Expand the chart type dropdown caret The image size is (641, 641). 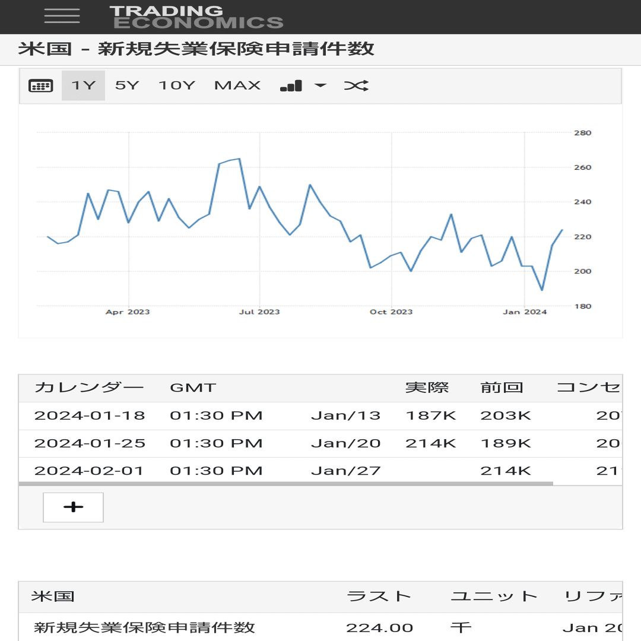tap(320, 85)
